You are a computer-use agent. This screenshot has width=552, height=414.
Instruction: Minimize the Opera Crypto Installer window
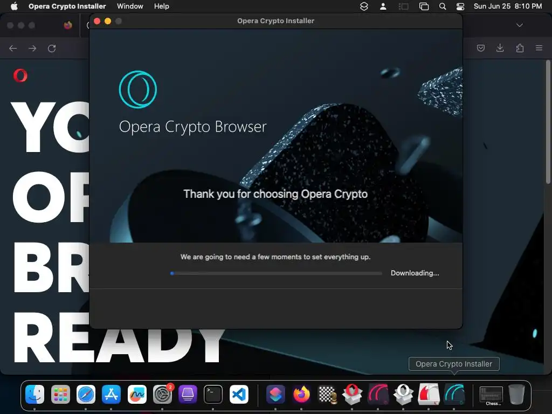[x=108, y=21]
